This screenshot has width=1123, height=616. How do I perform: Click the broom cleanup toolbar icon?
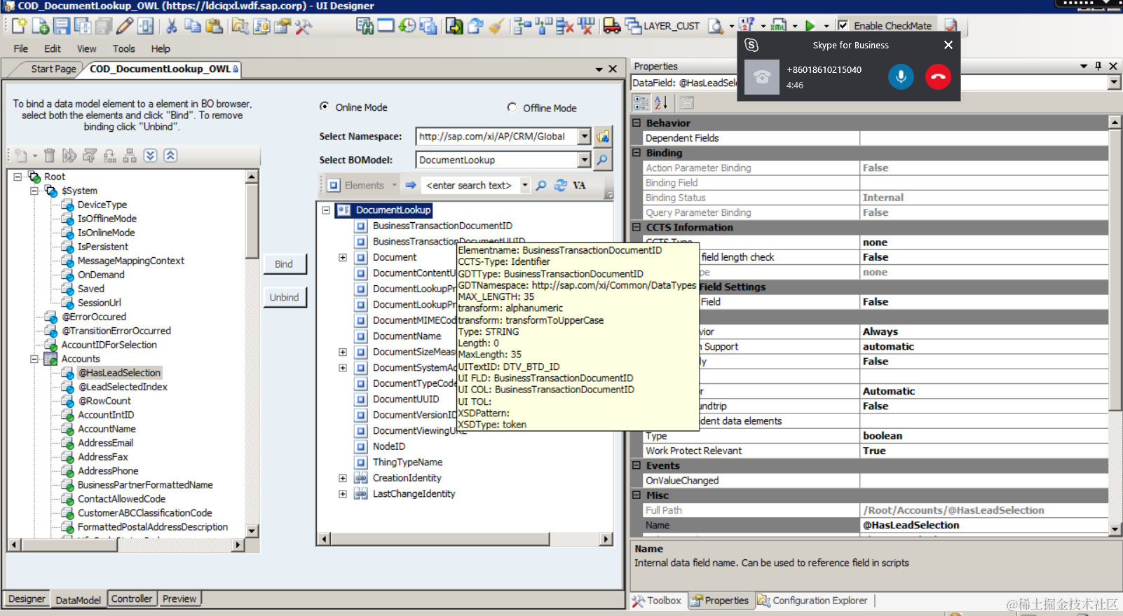(496, 26)
